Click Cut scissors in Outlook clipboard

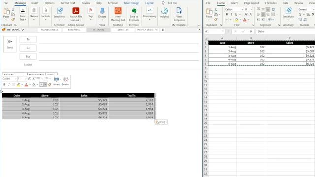pos(13,10)
